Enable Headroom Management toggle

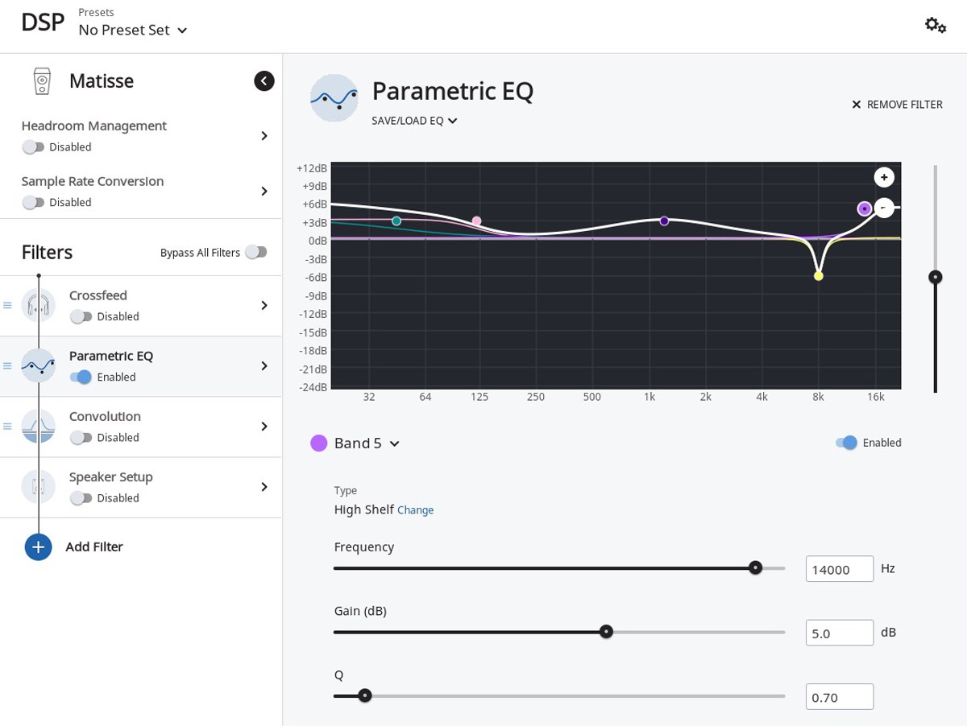33,147
